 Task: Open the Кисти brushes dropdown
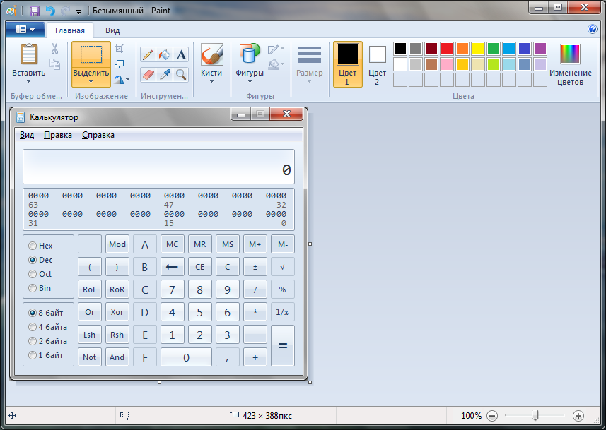coord(211,81)
